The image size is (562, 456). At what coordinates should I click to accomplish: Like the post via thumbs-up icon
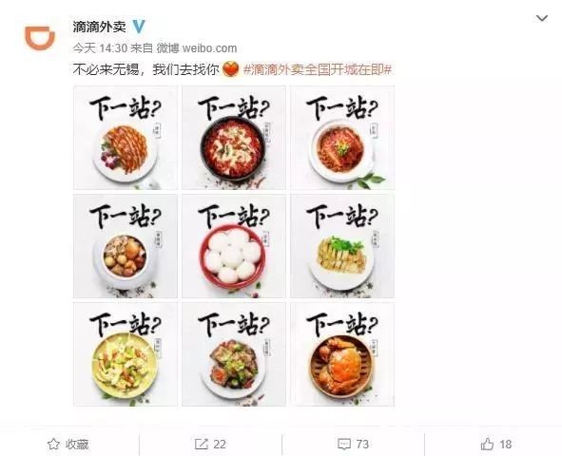(487, 445)
